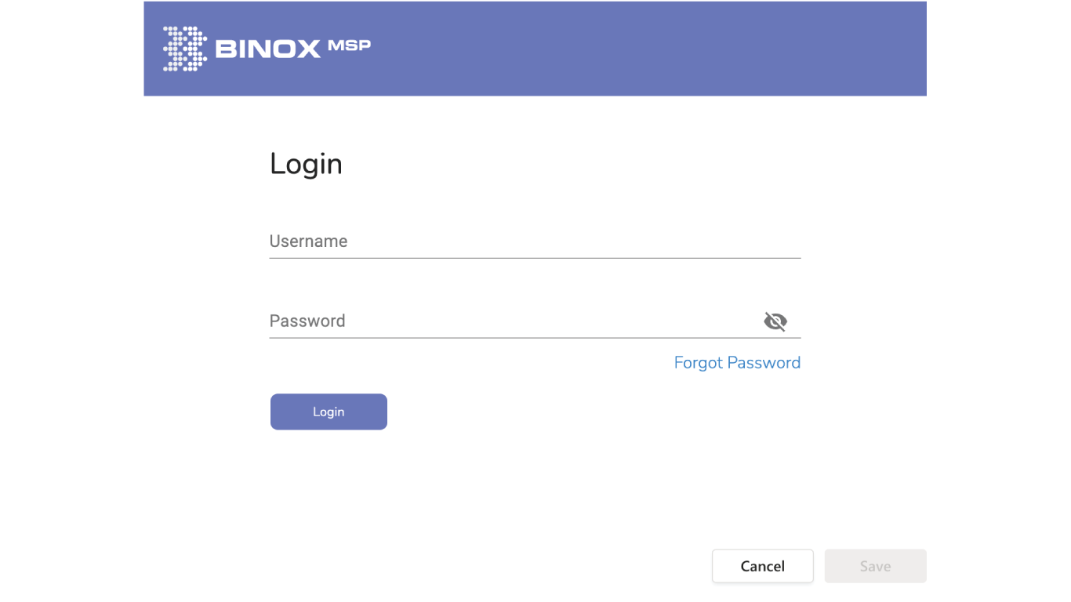Click empty space right of the Login button
Viewport: 1071px width, 602px height.
588,412
